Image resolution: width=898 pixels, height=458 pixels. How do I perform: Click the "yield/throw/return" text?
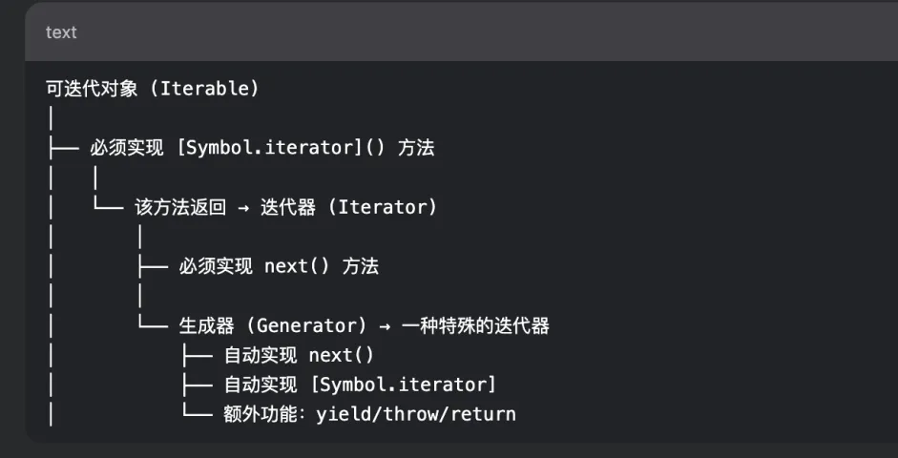coord(415,414)
